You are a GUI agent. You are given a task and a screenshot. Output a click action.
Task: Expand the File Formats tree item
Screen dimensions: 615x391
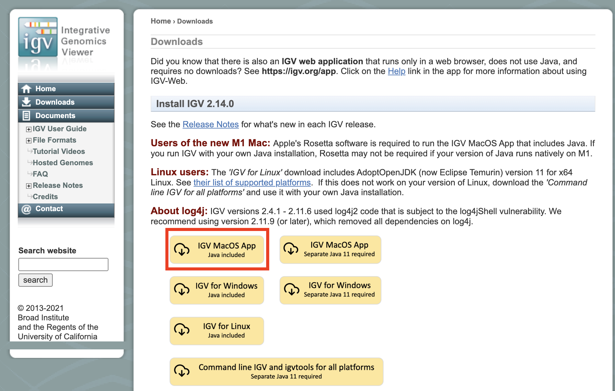click(x=28, y=141)
